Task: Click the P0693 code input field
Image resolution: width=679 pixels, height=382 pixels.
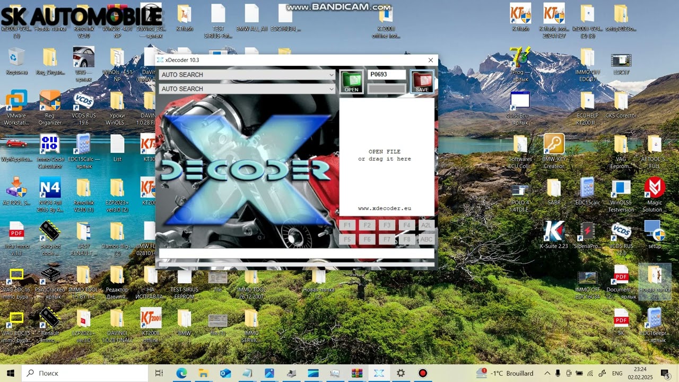Action: [x=387, y=75]
